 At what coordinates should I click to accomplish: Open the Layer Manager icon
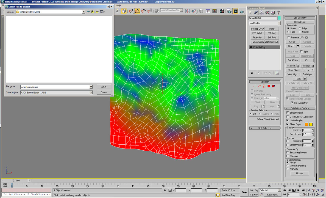tap(201, 11)
